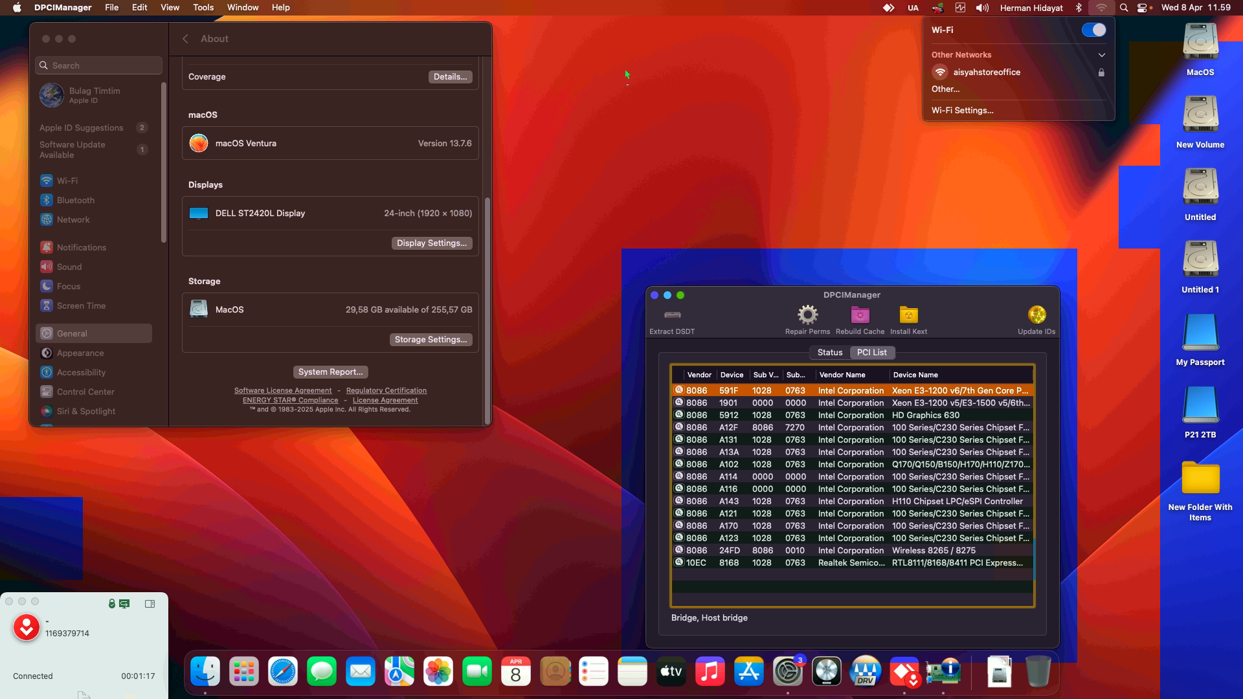Collapse the Other Networks chevron
This screenshot has height=699, width=1243.
pos(1101,55)
